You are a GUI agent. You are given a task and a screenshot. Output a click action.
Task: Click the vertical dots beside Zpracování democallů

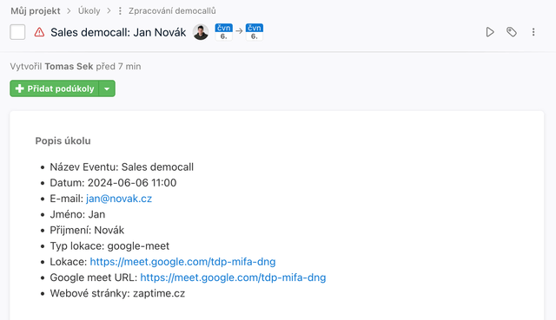[x=120, y=11]
